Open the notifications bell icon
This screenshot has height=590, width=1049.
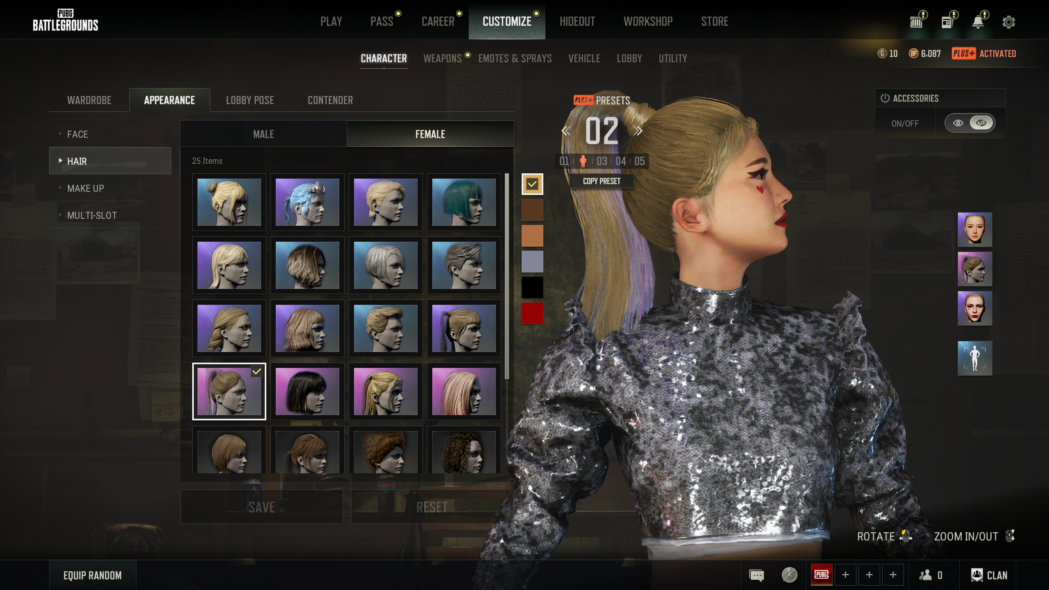978,22
